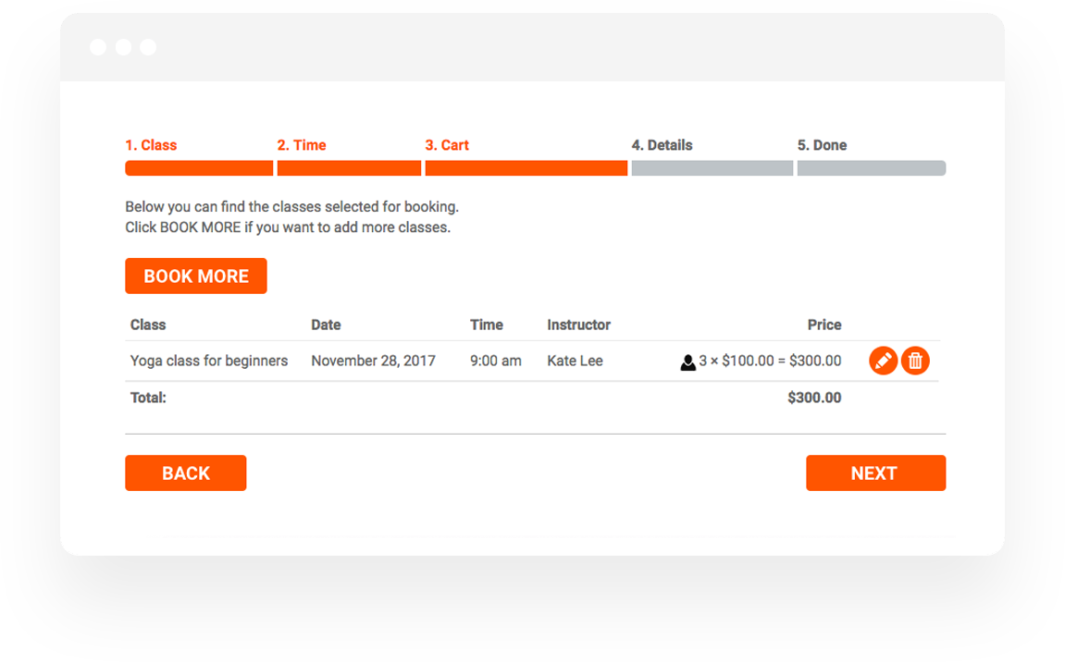Click the orange progress bar under Class
The height and width of the screenshot is (662, 1065).
(x=199, y=168)
